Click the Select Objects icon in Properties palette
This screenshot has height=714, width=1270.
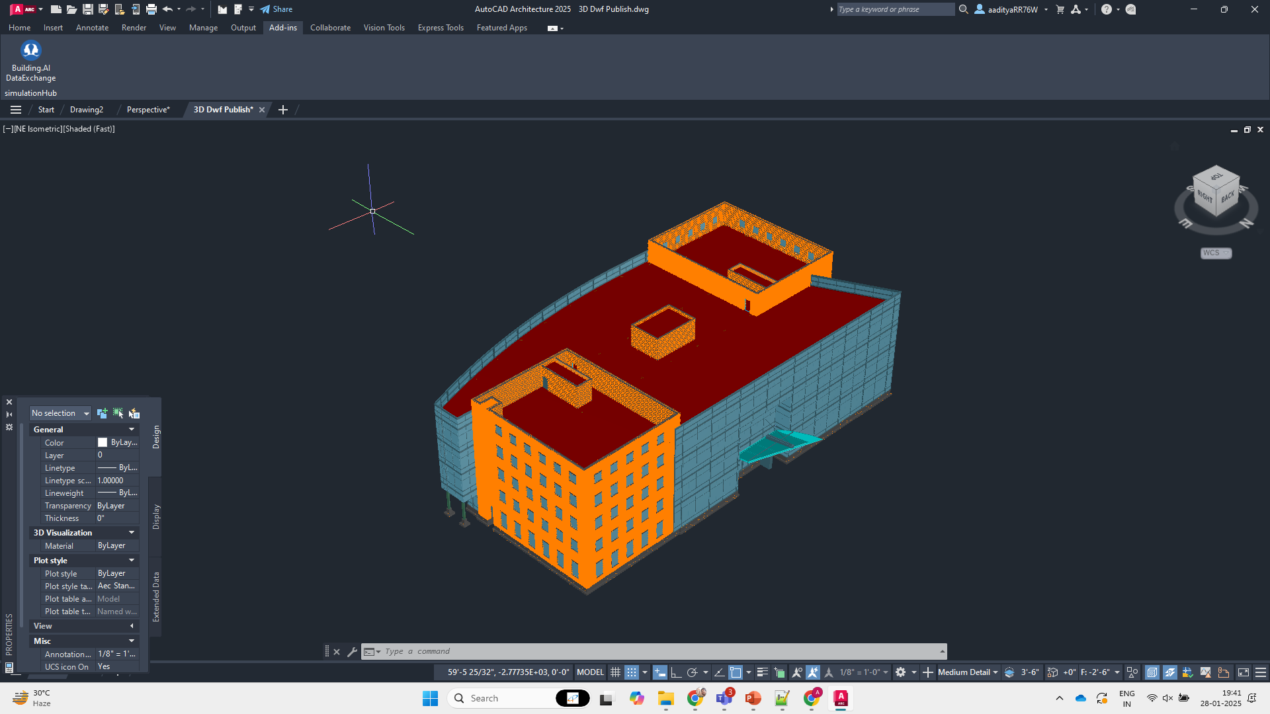tap(118, 413)
